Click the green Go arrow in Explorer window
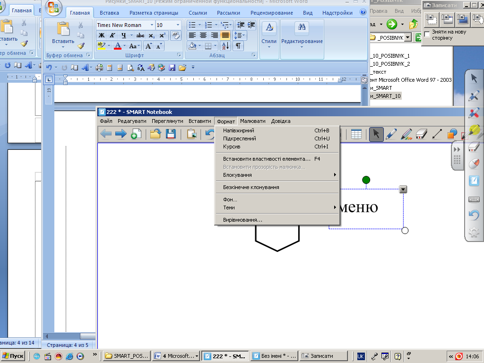 coord(392,24)
